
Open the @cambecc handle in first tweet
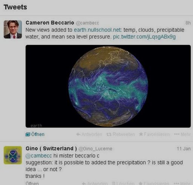coord(87,23)
